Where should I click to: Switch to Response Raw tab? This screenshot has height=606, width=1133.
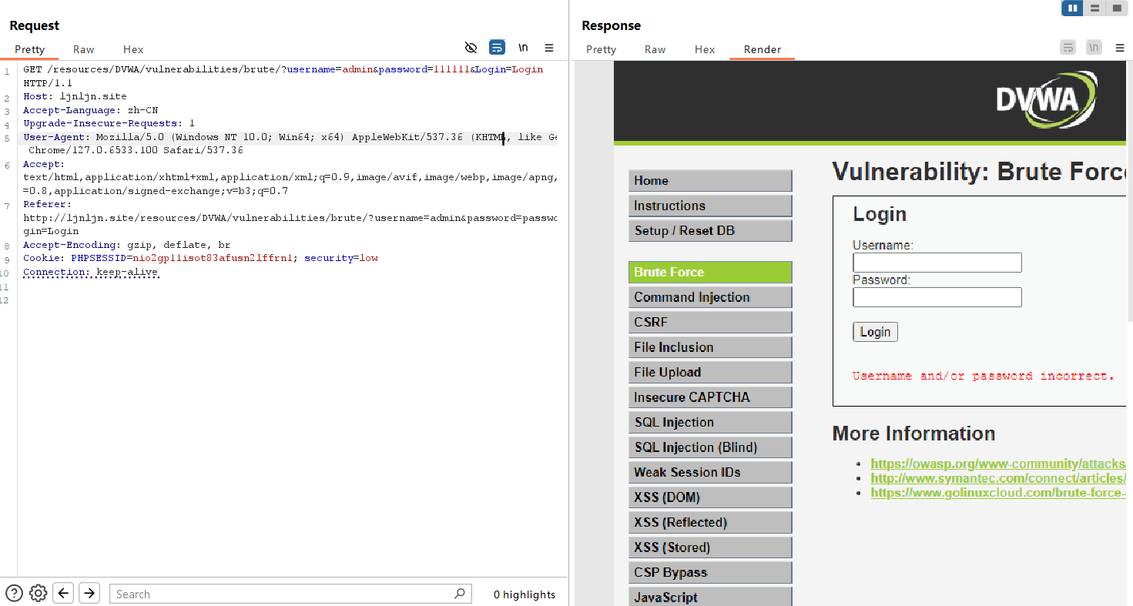(x=655, y=49)
